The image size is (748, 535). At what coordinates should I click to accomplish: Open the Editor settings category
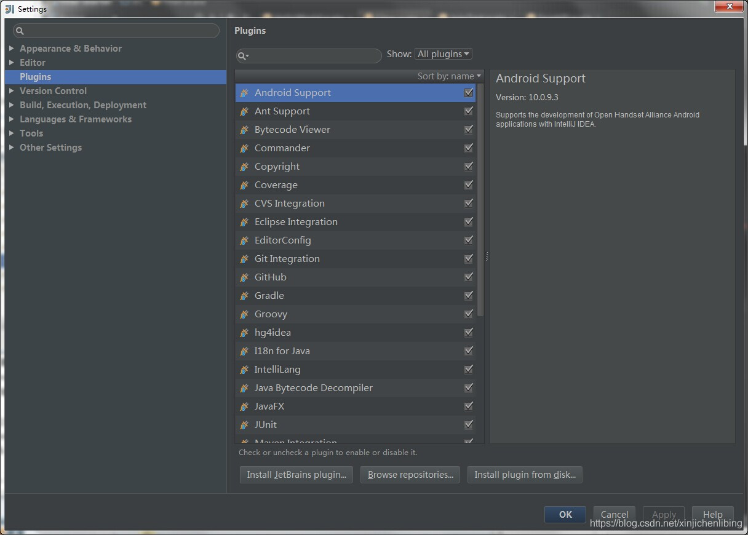[x=33, y=63]
